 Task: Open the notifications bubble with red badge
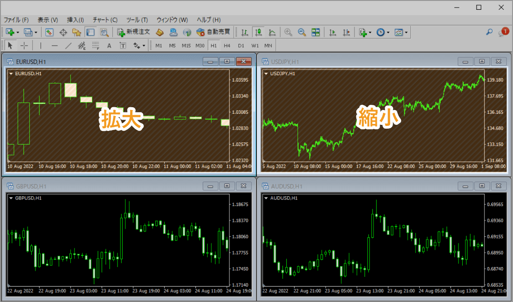coord(503,32)
